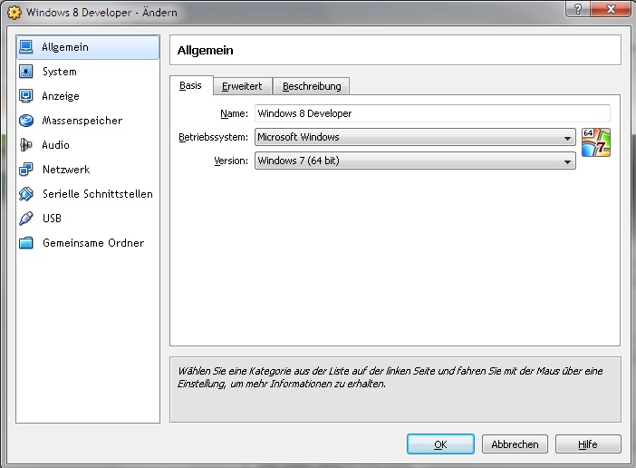
Task: Confirm settings with OK button
Action: click(440, 444)
